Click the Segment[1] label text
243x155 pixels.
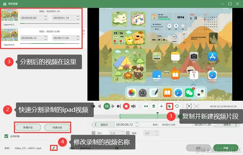pos(9,25)
